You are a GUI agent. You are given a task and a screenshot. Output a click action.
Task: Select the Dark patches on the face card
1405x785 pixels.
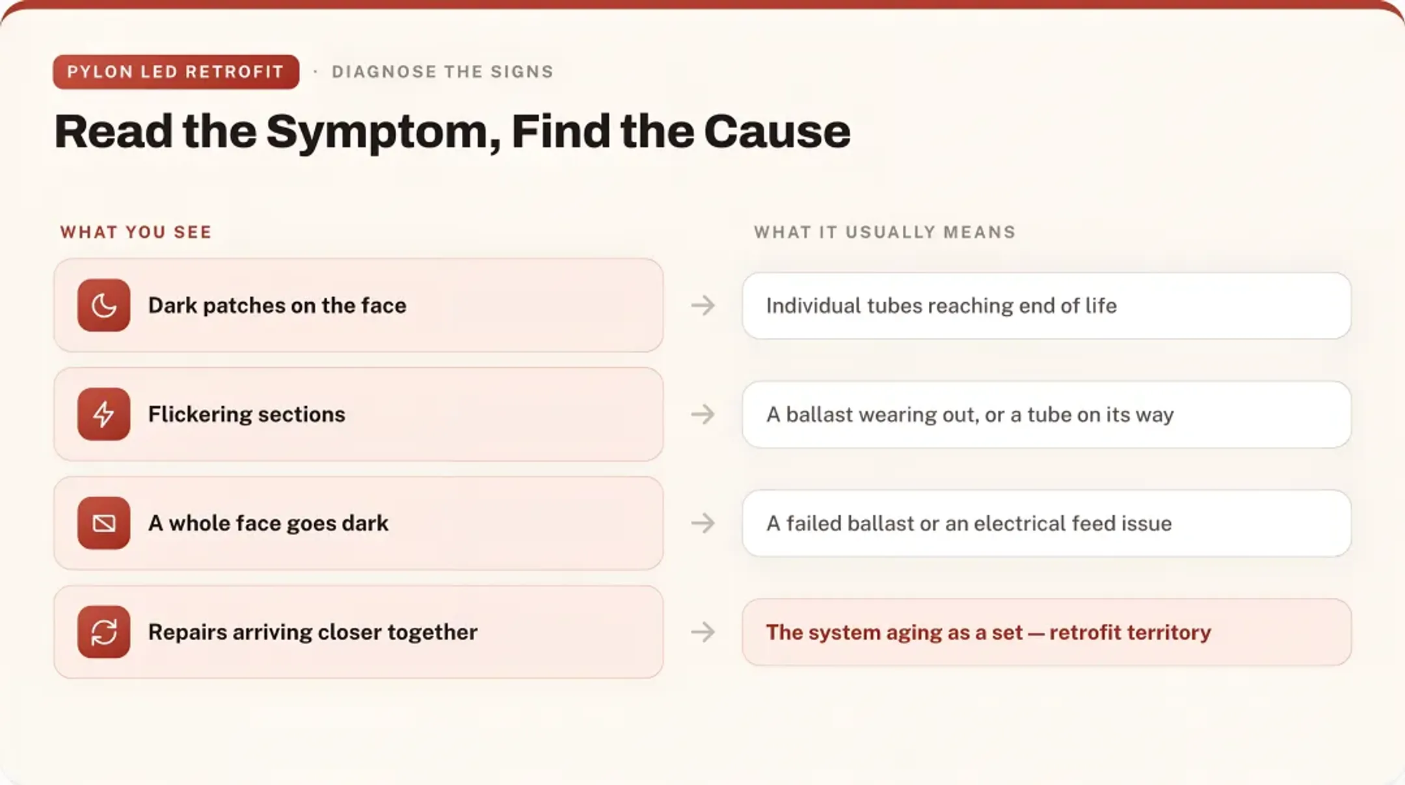click(x=358, y=305)
